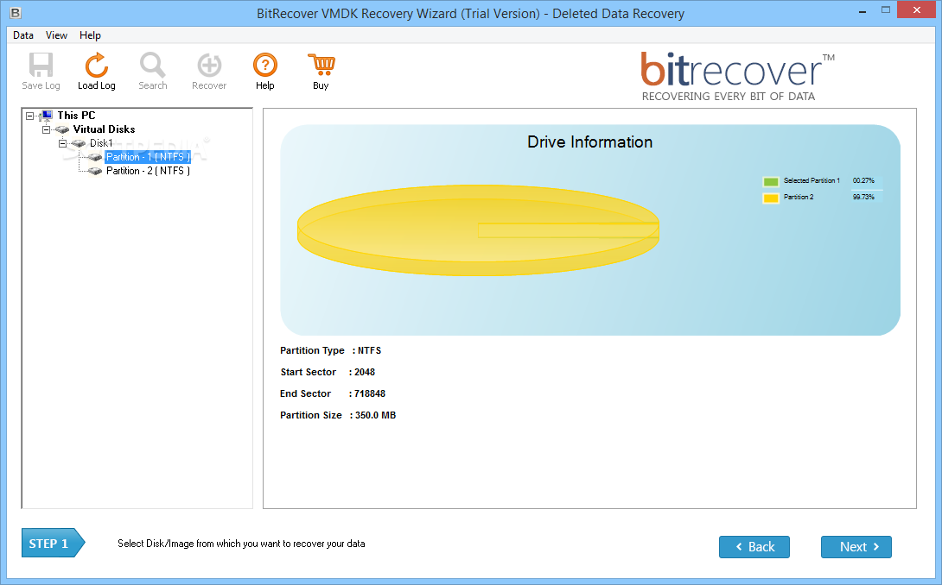The height and width of the screenshot is (585, 942).
Task: Click the green Selected Partition 1 legend swatch
Action: click(771, 181)
